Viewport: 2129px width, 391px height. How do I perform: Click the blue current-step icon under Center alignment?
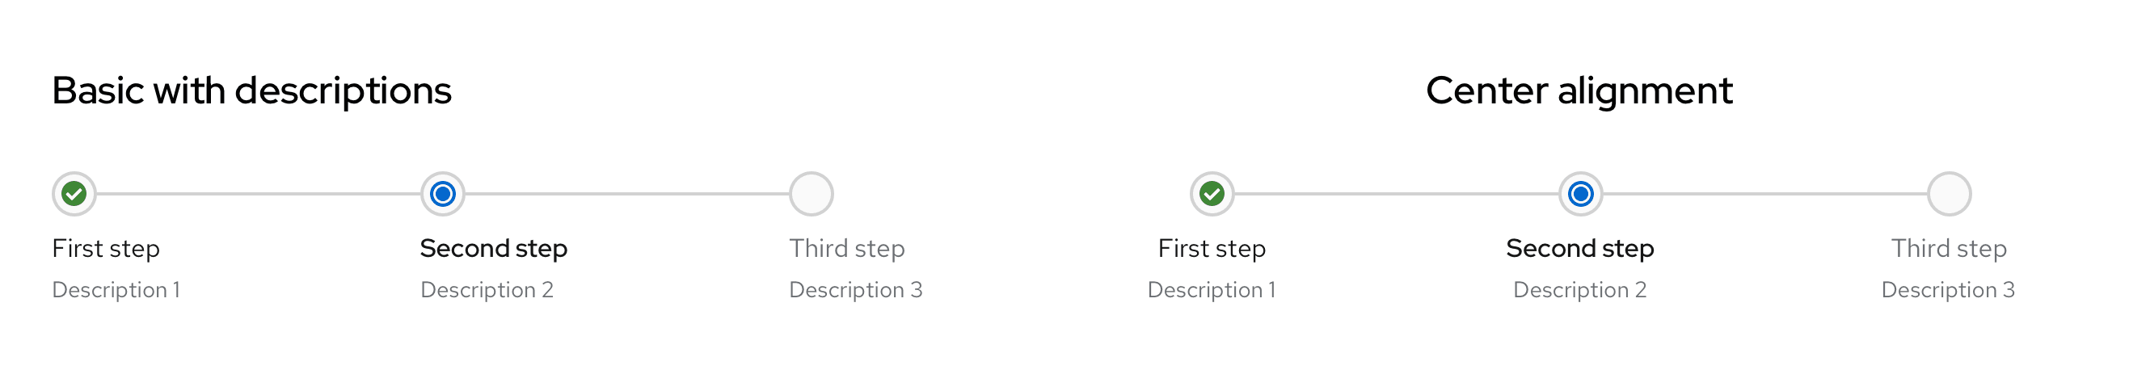tap(1580, 194)
